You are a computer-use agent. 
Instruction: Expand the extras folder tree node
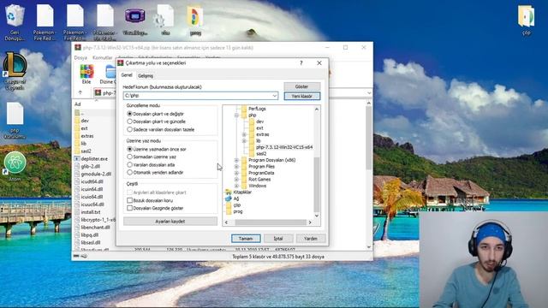(244, 134)
